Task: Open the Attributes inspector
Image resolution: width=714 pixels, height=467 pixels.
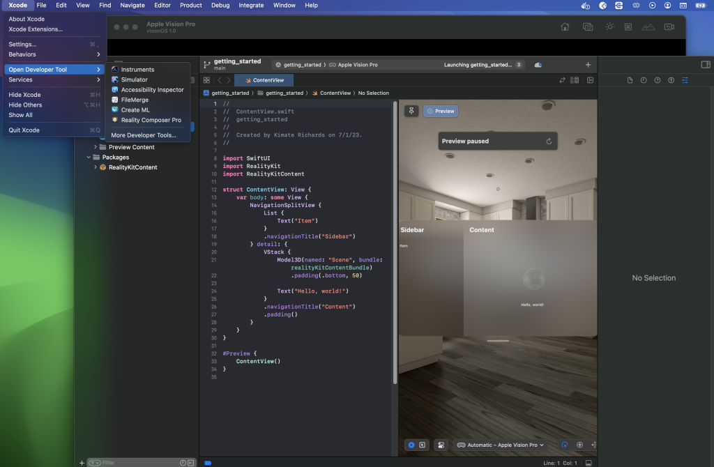Action: click(x=685, y=80)
